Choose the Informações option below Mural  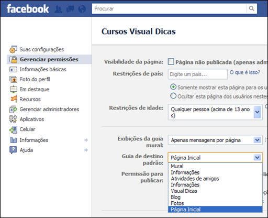tap(215, 172)
